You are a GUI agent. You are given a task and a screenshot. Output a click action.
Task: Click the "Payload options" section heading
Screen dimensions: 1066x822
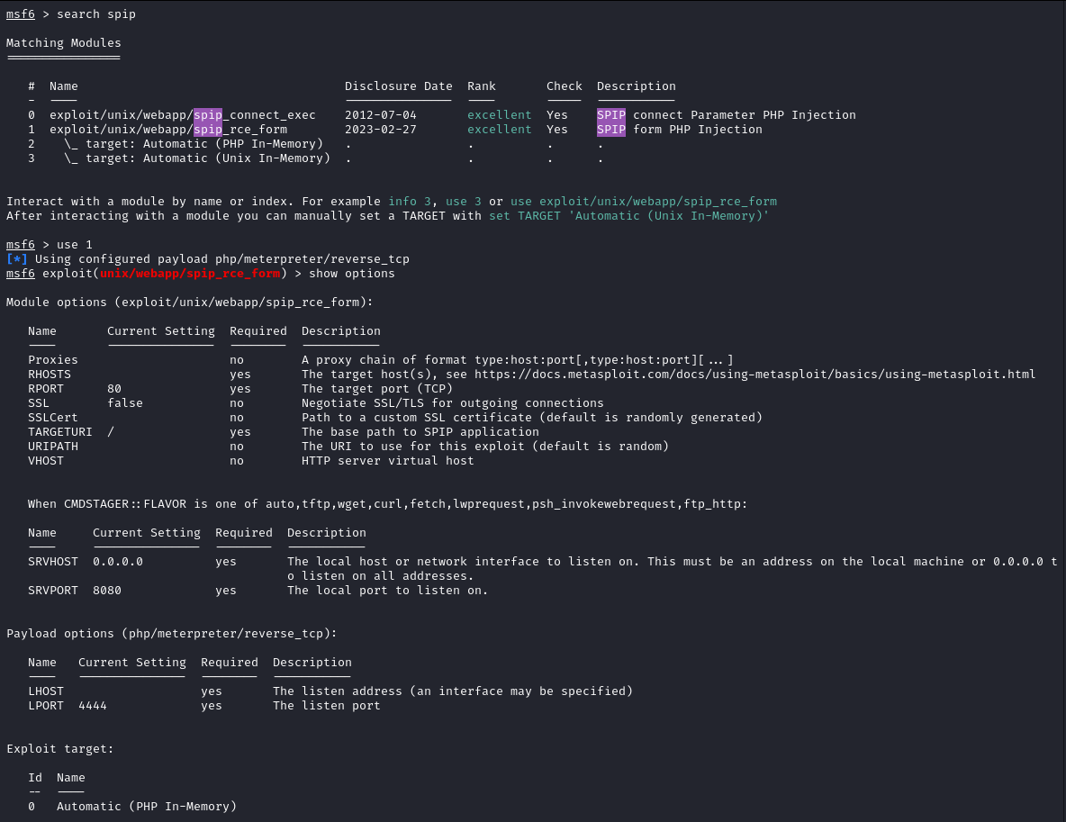(172, 634)
